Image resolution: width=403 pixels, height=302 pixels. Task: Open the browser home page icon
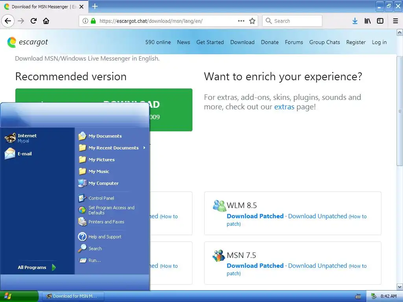click(46, 21)
